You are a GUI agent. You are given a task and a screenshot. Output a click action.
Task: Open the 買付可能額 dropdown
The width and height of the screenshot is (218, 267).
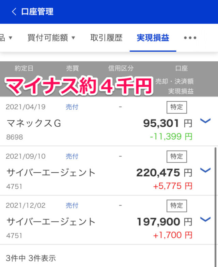pos(51,38)
